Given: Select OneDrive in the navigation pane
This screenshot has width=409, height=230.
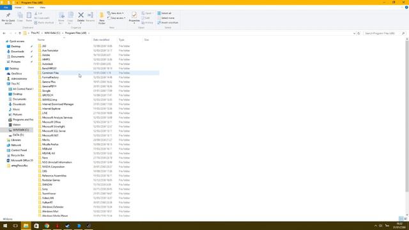Looking at the screenshot, I should [16, 73].
